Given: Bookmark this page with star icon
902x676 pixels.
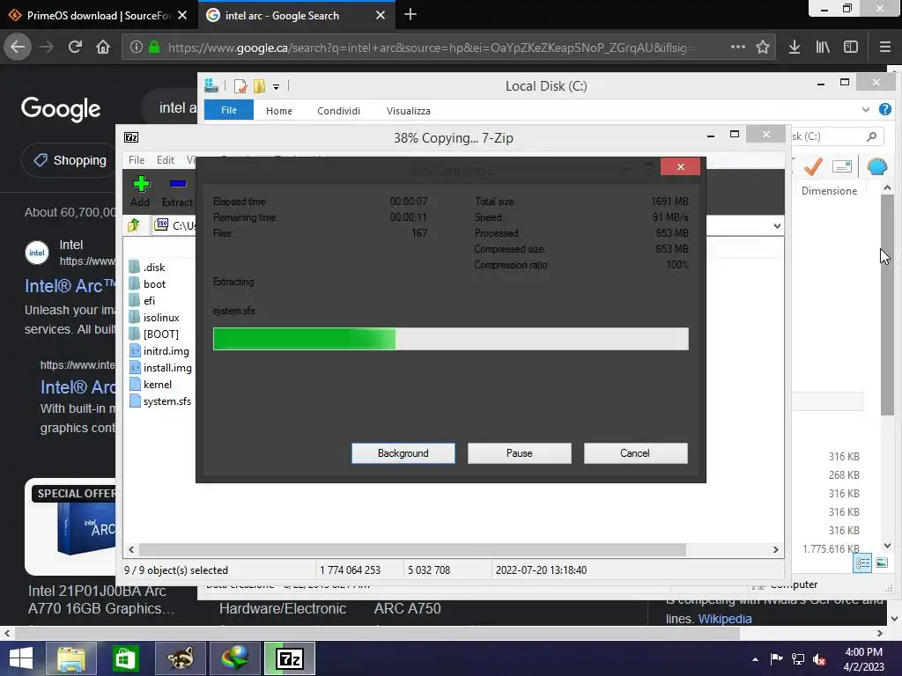Looking at the screenshot, I should [763, 47].
